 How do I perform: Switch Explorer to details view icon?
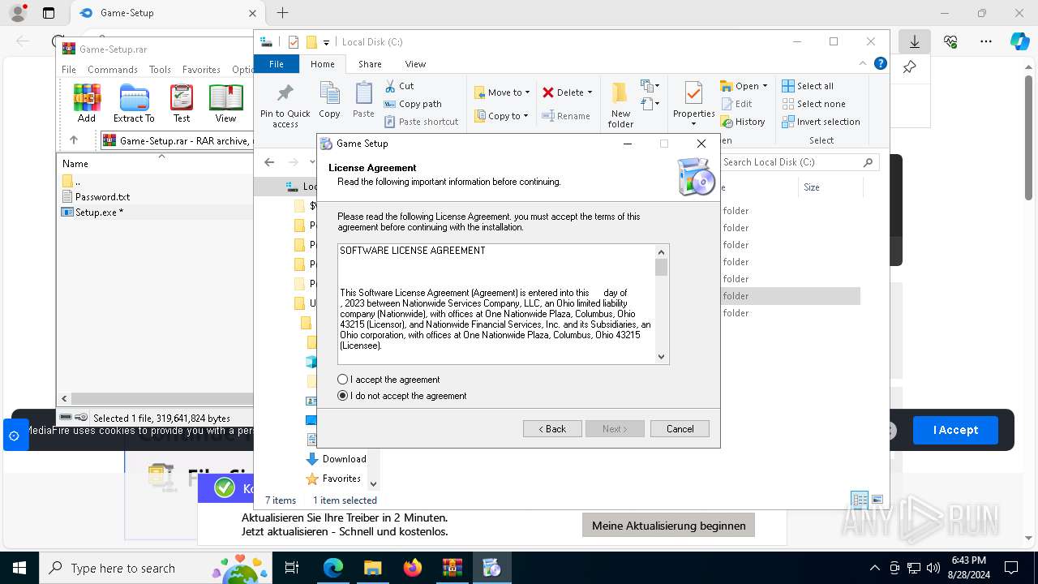coord(860,500)
